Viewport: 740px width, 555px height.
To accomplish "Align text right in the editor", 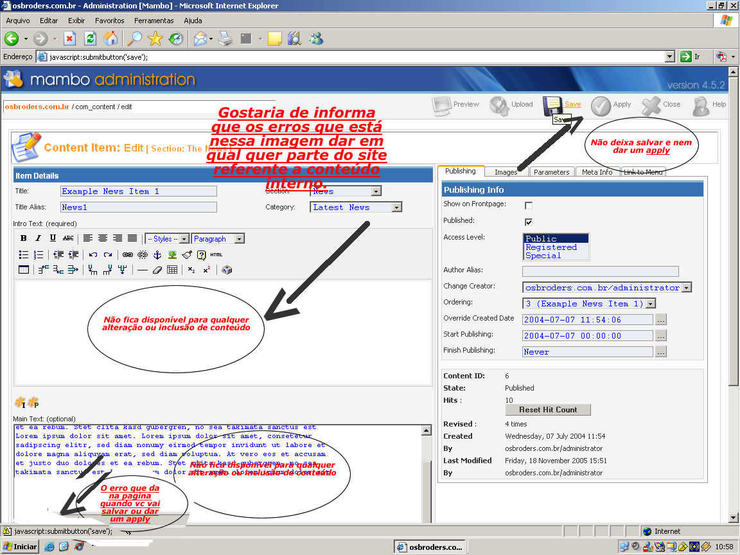I will click(x=118, y=238).
